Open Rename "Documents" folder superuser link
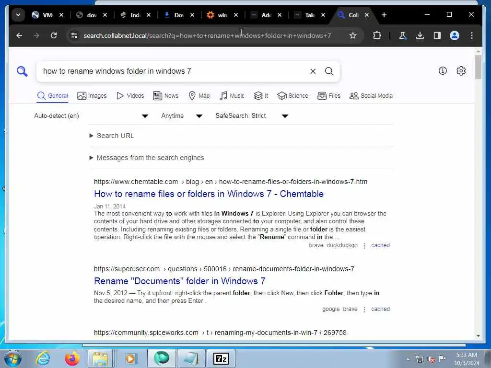This screenshot has height=368, width=491. coord(179,281)
